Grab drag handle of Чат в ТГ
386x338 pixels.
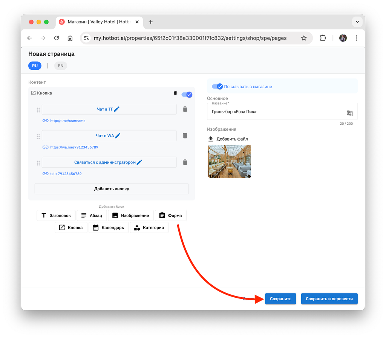(38, 110)
